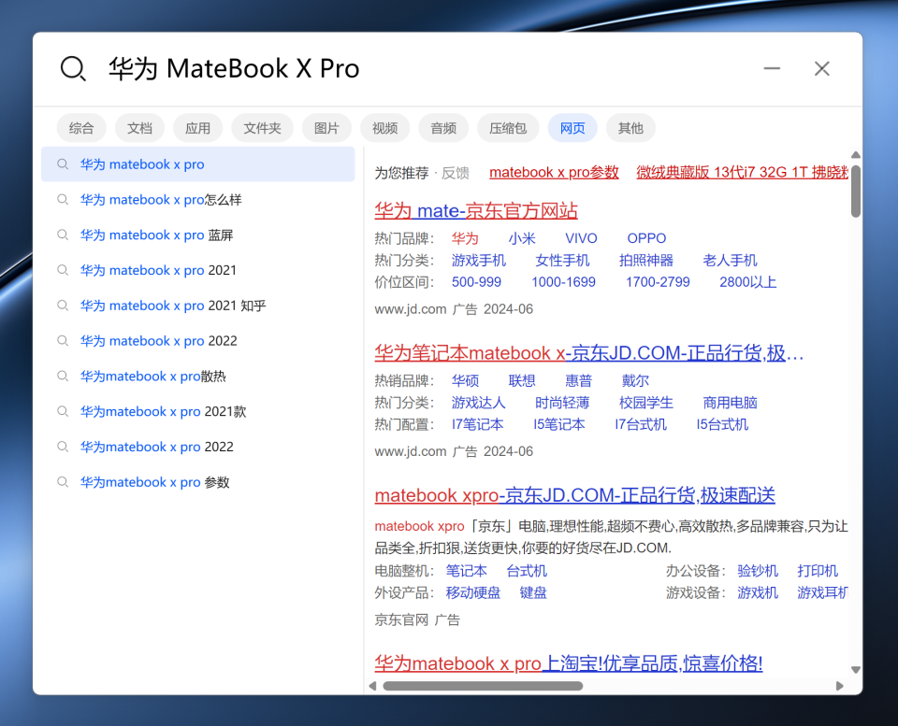Click 联想 brand link

click(x=522, y=380)
